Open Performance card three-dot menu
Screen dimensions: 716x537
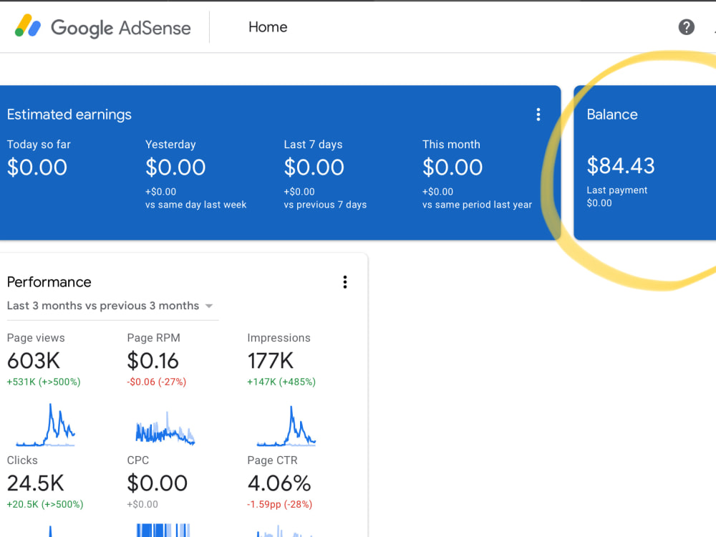coord(345,281)
